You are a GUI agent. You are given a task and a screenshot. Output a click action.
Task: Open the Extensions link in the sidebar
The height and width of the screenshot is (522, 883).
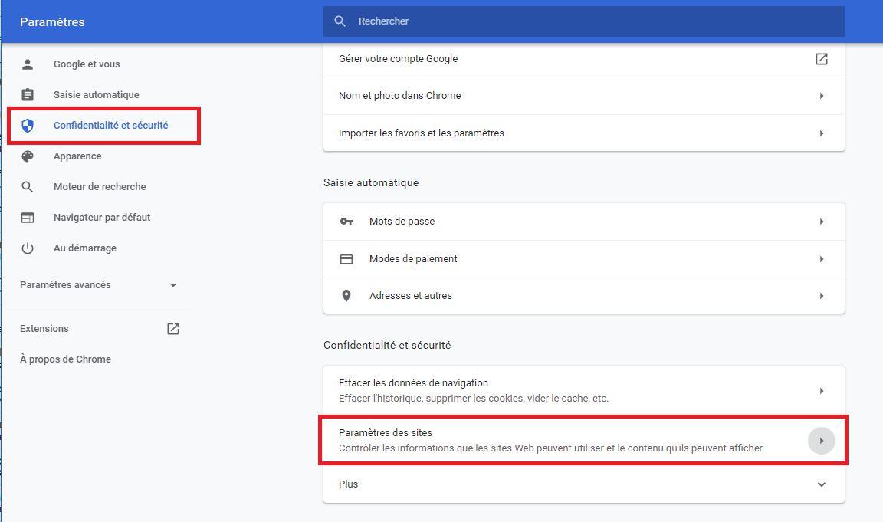44,328
